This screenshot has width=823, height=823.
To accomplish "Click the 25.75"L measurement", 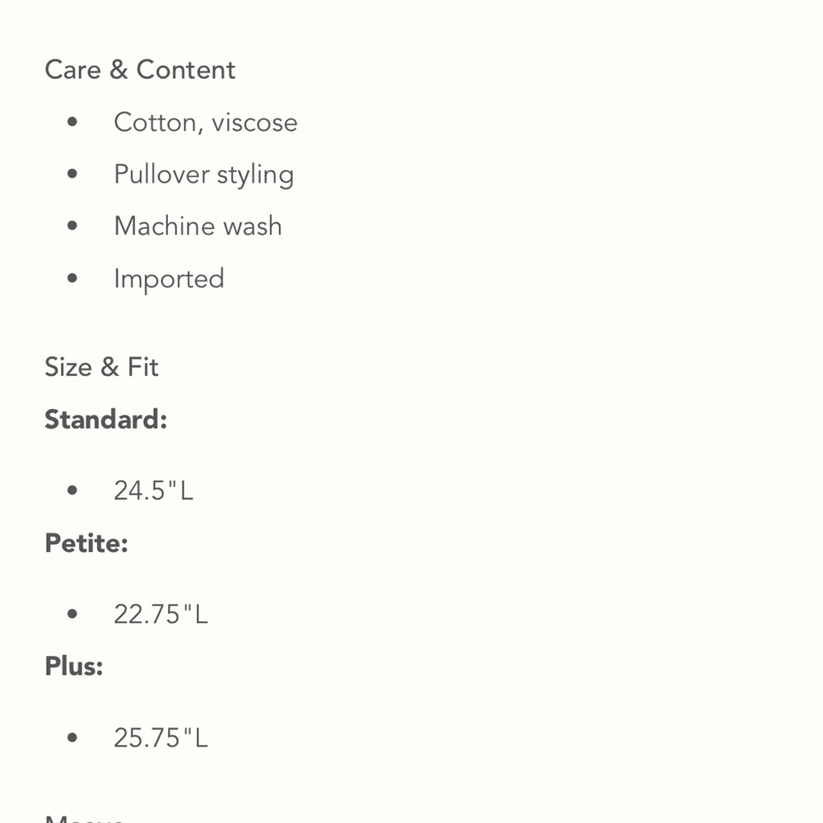I will click(x=161, y=738).
